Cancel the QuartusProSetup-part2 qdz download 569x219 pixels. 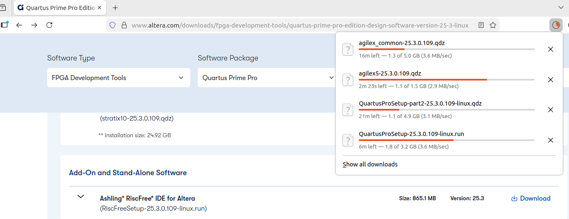(x=550, y=110)
